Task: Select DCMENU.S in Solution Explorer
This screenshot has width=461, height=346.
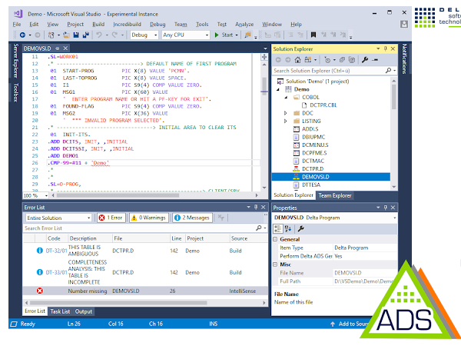Action: pyautogui.click(x=315, y=145)
